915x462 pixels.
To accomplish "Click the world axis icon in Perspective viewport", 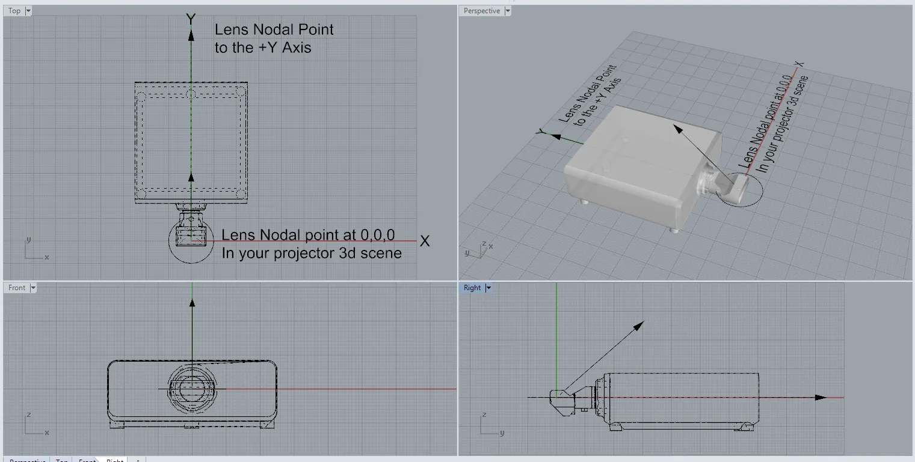I will coord(479,249).
